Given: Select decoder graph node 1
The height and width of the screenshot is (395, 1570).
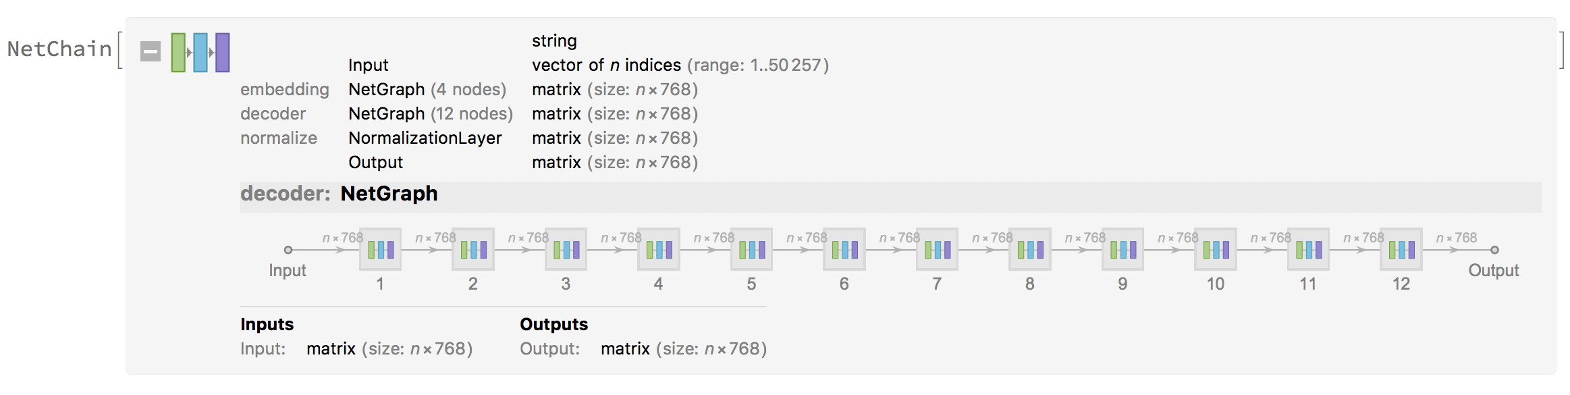Looking at the screenshot, I should [381, 249].
